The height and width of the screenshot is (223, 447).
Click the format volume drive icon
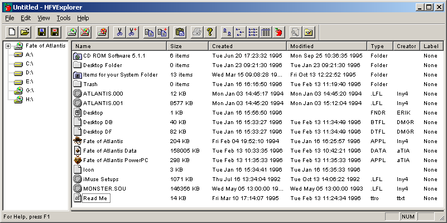[102, 32]
